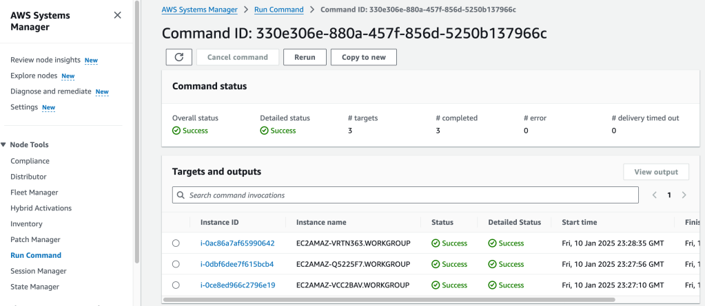
Task: Go to next page arrow in pagination
Action: [x=684, y=195]
